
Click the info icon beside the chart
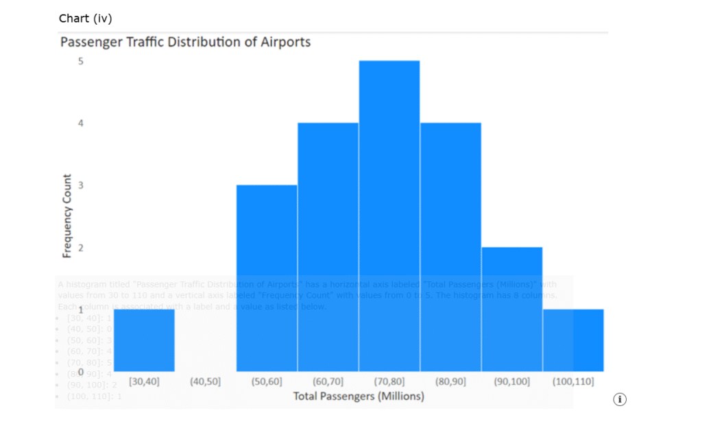coord(620,399)
